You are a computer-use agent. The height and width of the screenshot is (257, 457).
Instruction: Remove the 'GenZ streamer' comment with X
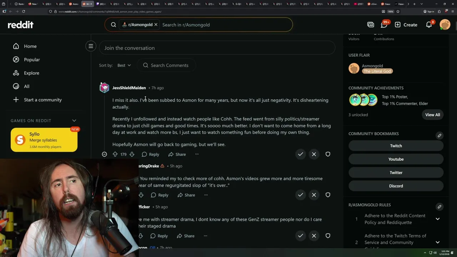tap(314, 236)
